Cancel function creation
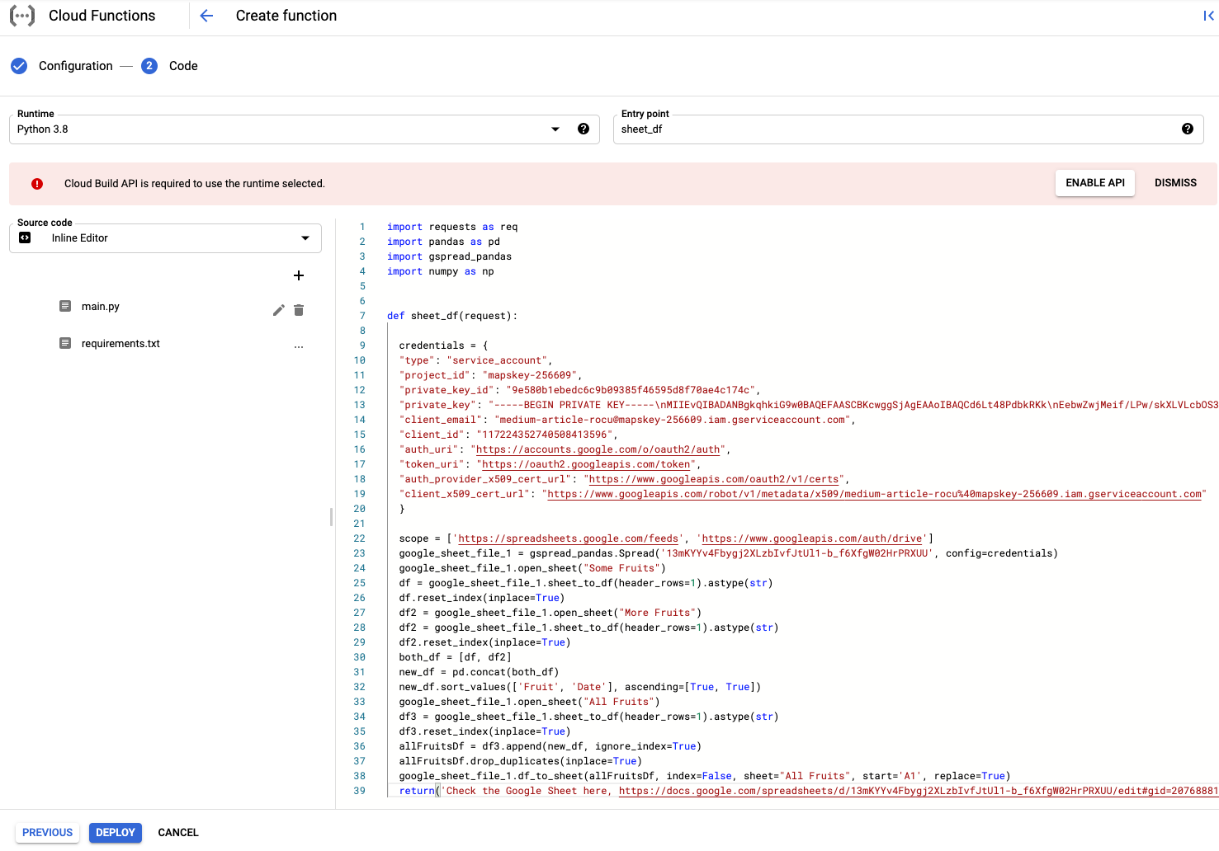The height and width of the screenshot is (851, 1219). pos(178,833)
